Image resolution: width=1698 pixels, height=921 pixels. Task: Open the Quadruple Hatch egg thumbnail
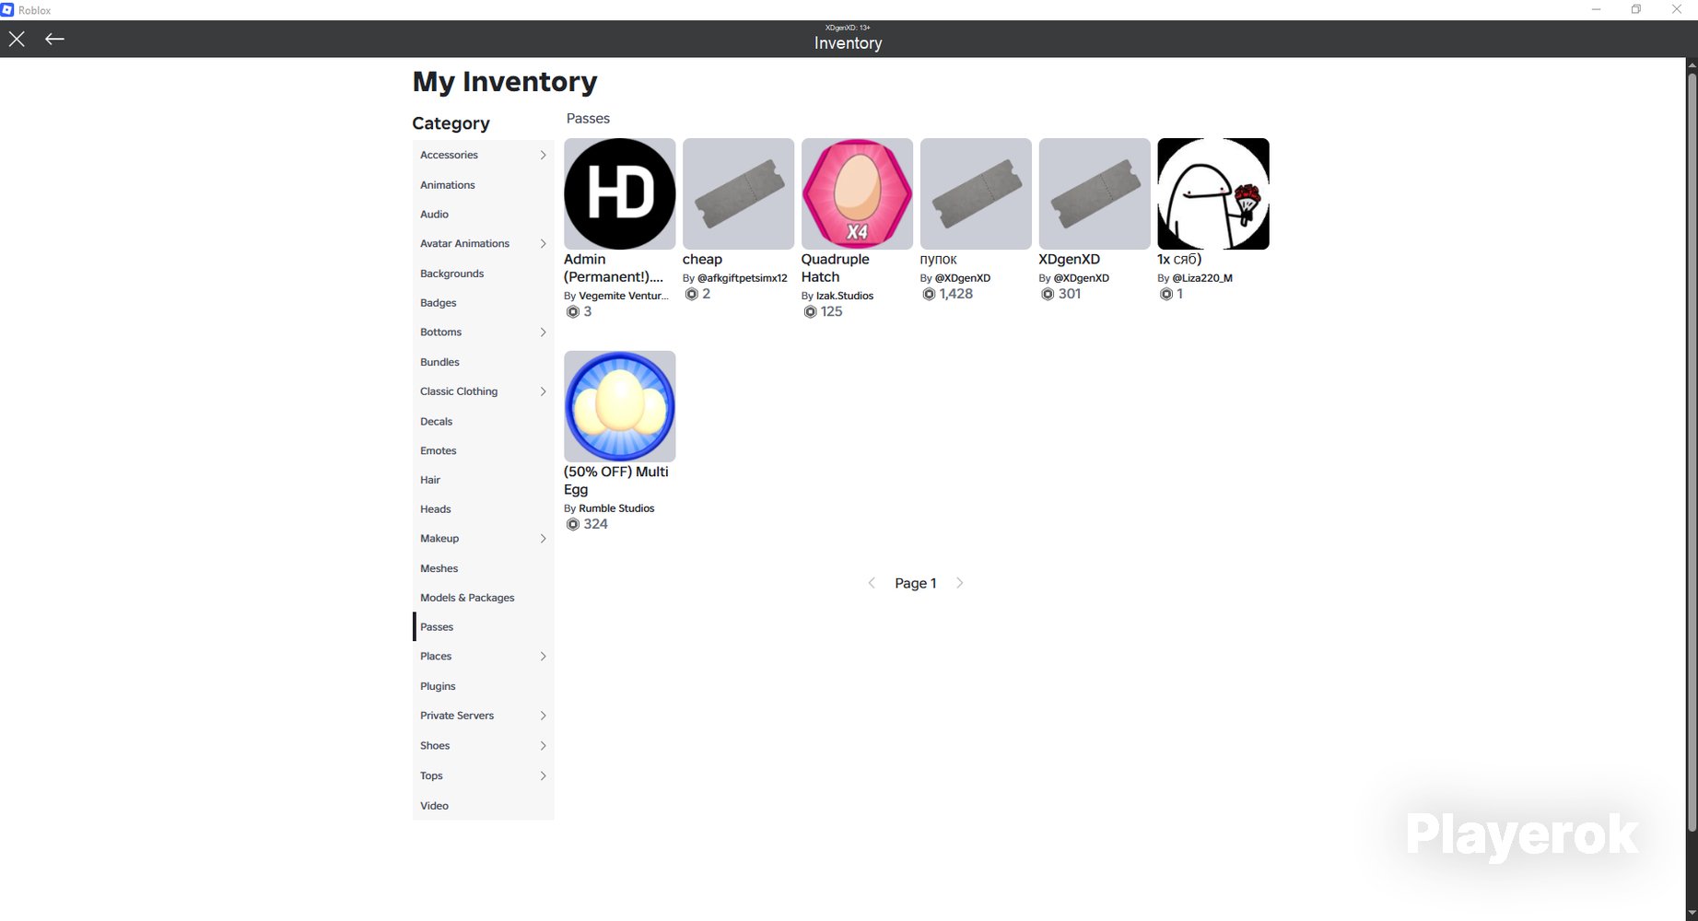tap(857, 193)
